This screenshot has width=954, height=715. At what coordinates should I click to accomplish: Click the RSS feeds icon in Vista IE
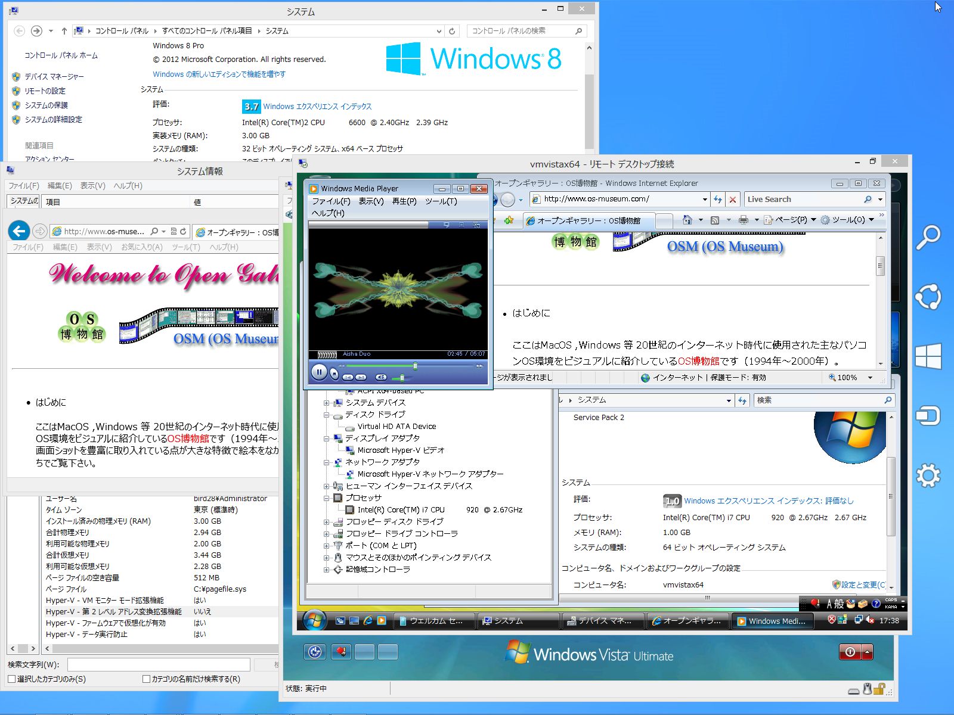click(715, 220)
